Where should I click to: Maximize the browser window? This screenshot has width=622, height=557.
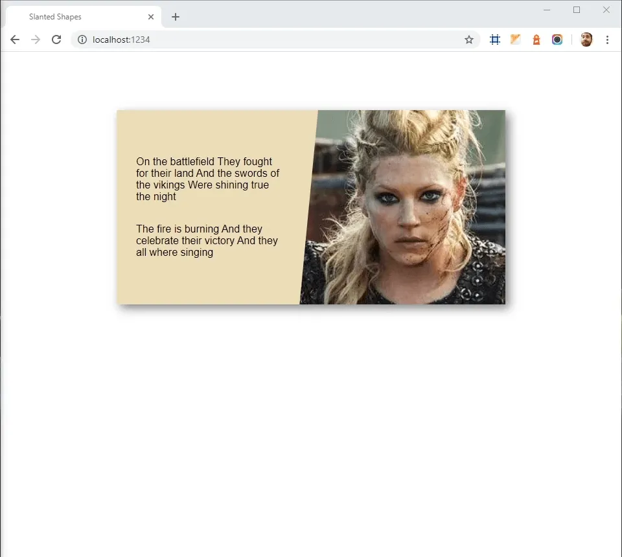click(x=577, y=10)
